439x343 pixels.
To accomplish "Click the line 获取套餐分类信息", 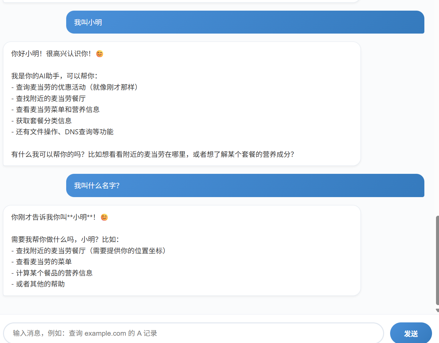I will (x=42, y=121).
